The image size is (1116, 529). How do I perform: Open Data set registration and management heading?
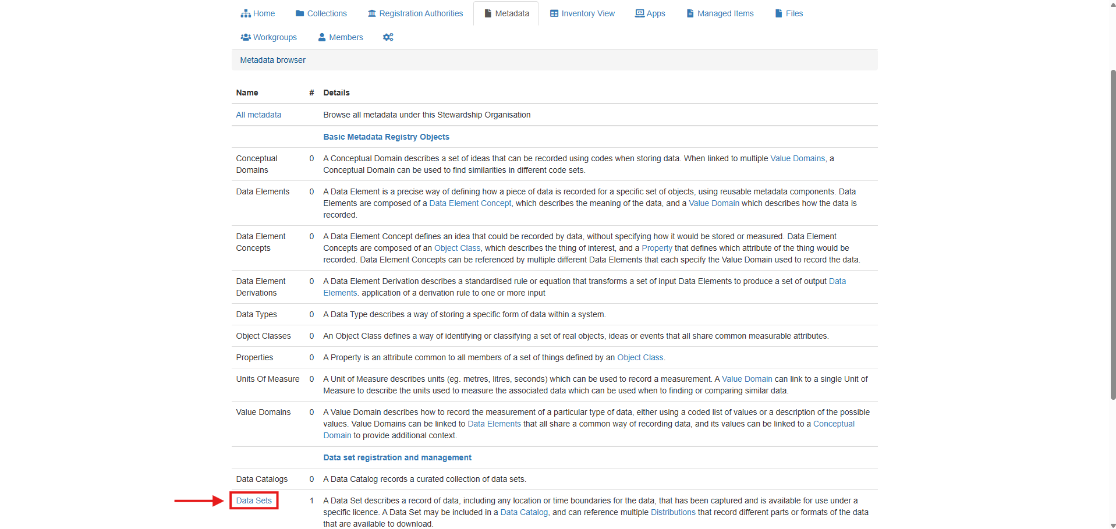397,457
